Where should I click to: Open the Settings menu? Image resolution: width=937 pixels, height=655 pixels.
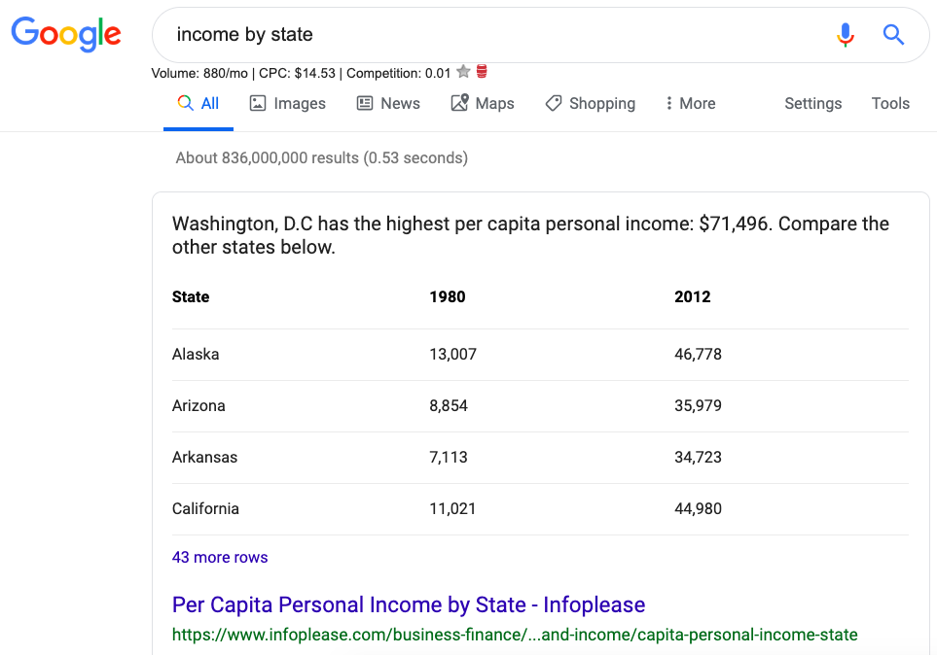point(812,103)
